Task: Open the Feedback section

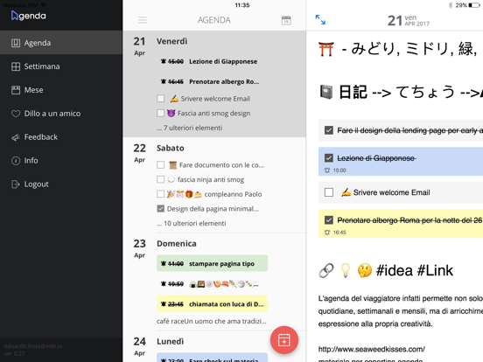Action: [61, 137]
